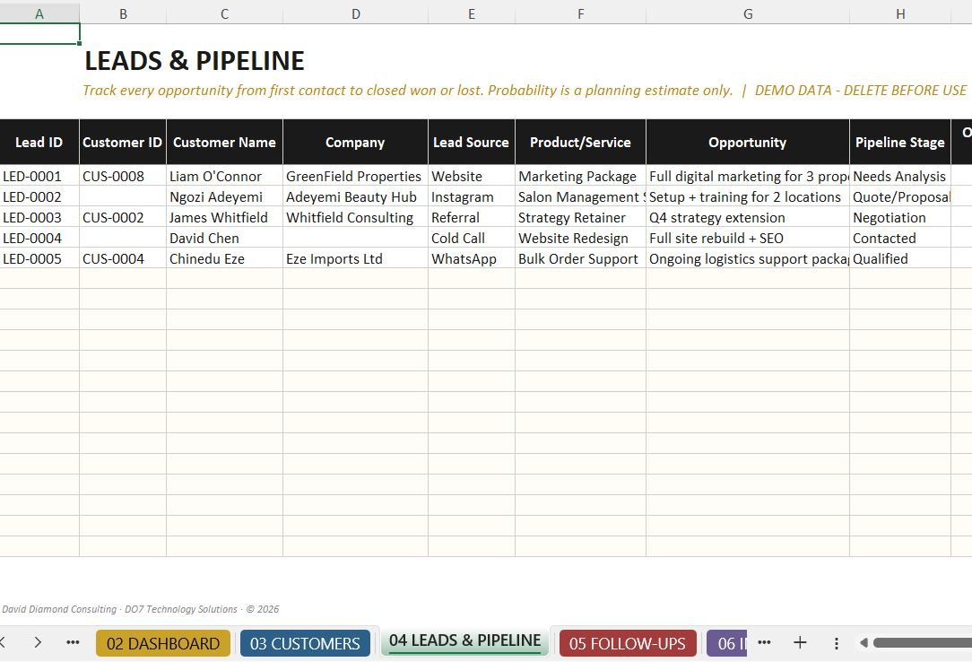Viewport: 972px width, 662px height.
Task: Select the WhatsApp lead source cell
Action: coord(471,258)
